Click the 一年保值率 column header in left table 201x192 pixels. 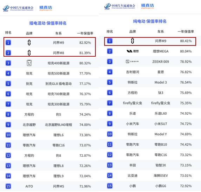pos(85,33)
